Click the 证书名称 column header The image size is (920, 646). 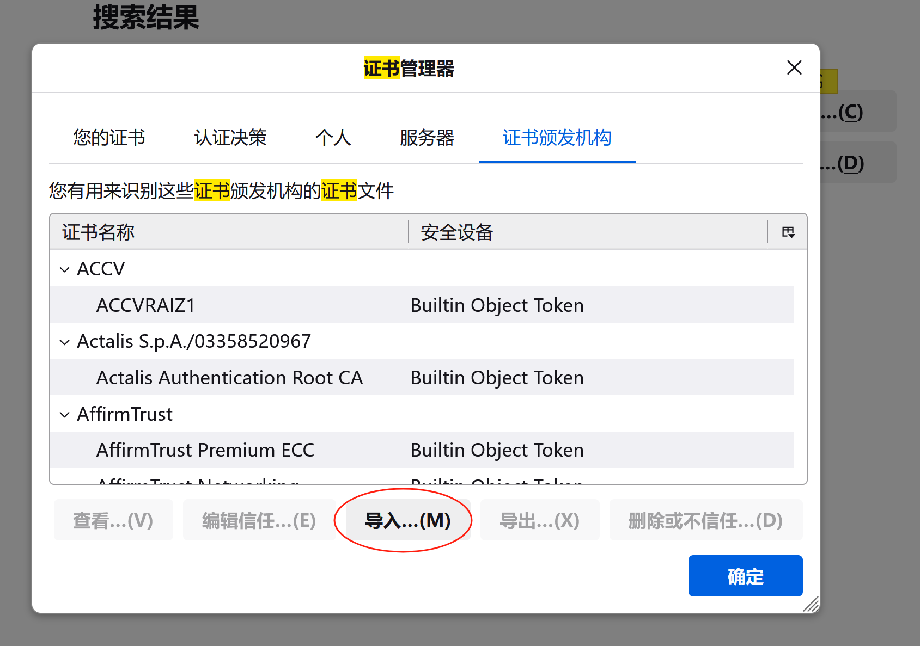coord(98,232)
